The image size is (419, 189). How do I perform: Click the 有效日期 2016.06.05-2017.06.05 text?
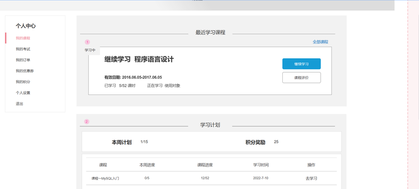(x=133, y=77)
